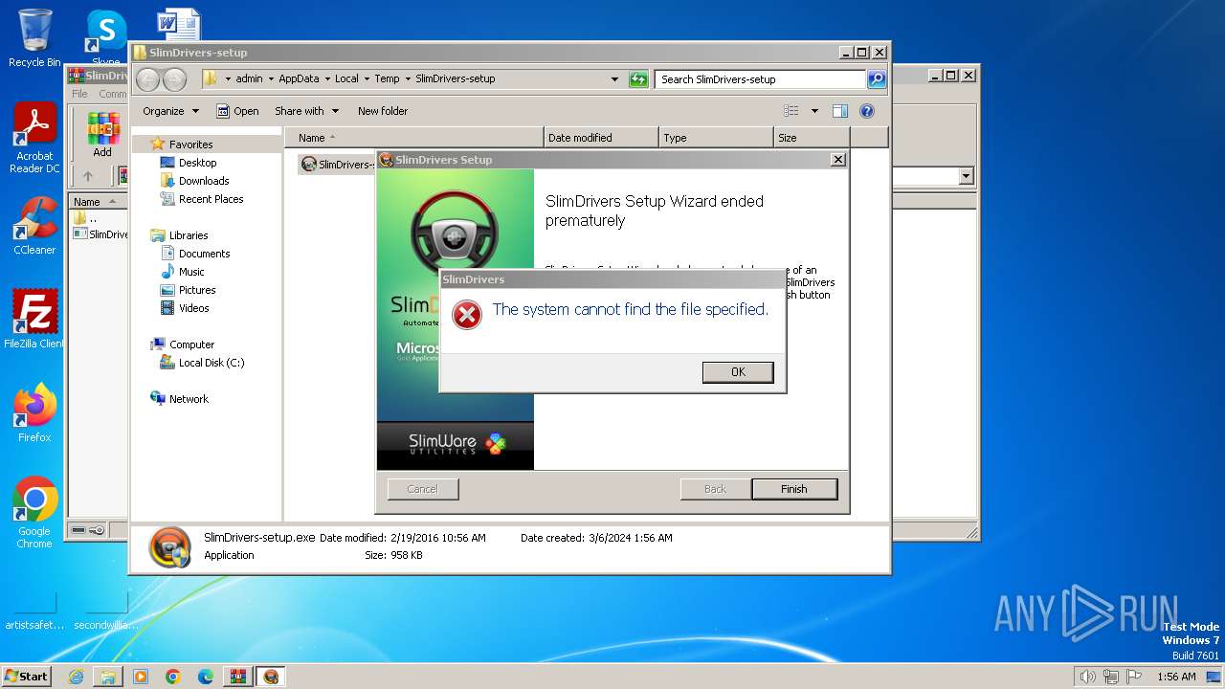The width and height of the screenshot is (1225, 689).
Task: Launch Firefox from the desktop
Action: (34, 413)
